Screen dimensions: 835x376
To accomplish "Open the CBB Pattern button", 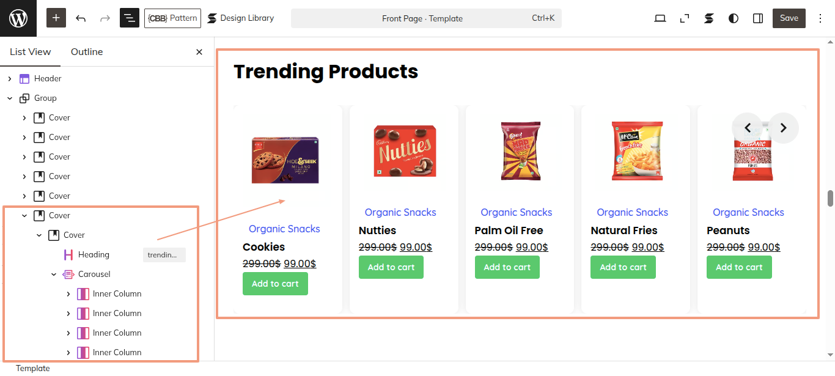I will pyautogui.click(x=172, y=18).
